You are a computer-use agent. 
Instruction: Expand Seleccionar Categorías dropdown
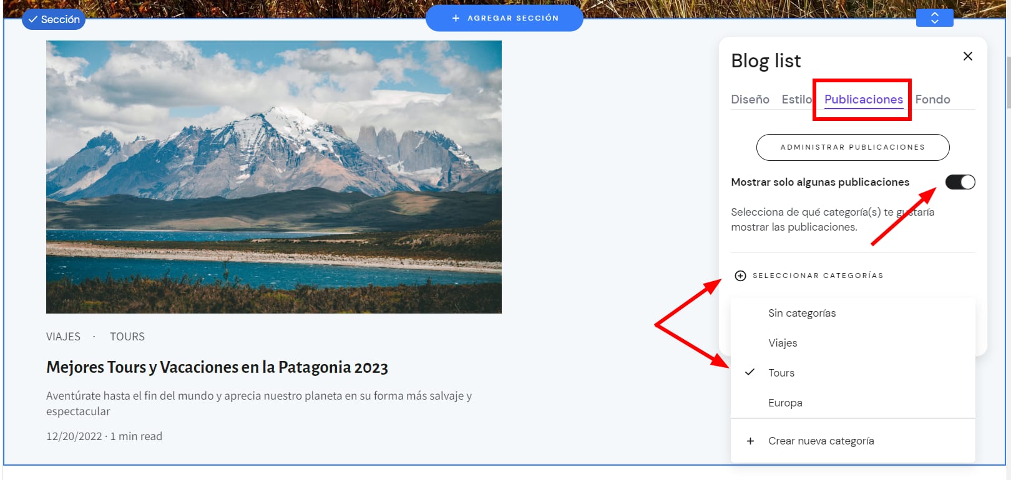(818, 276)
